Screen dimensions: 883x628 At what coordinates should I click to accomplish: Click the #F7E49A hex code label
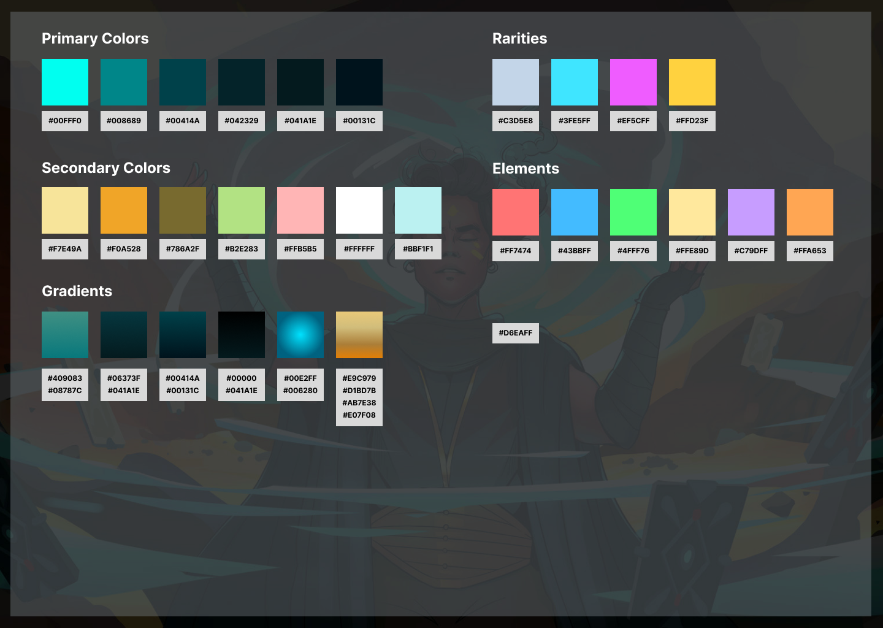coord(65,249)
